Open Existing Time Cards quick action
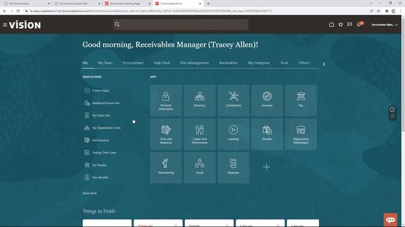This screenshot has width=405, height=227. (100, 153)
